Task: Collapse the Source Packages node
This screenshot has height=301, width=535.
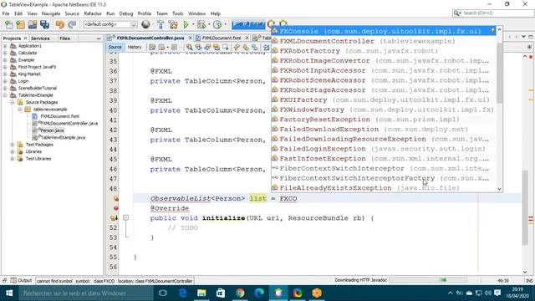Action: click(x=13, y=102)
